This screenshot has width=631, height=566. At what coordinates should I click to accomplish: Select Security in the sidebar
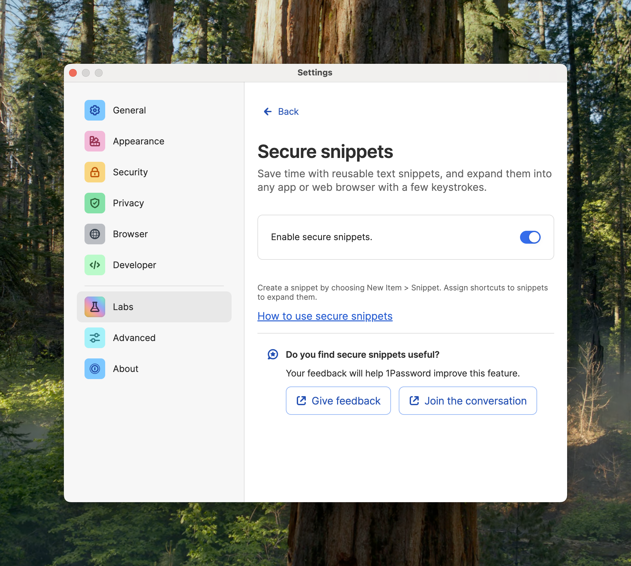154,172
